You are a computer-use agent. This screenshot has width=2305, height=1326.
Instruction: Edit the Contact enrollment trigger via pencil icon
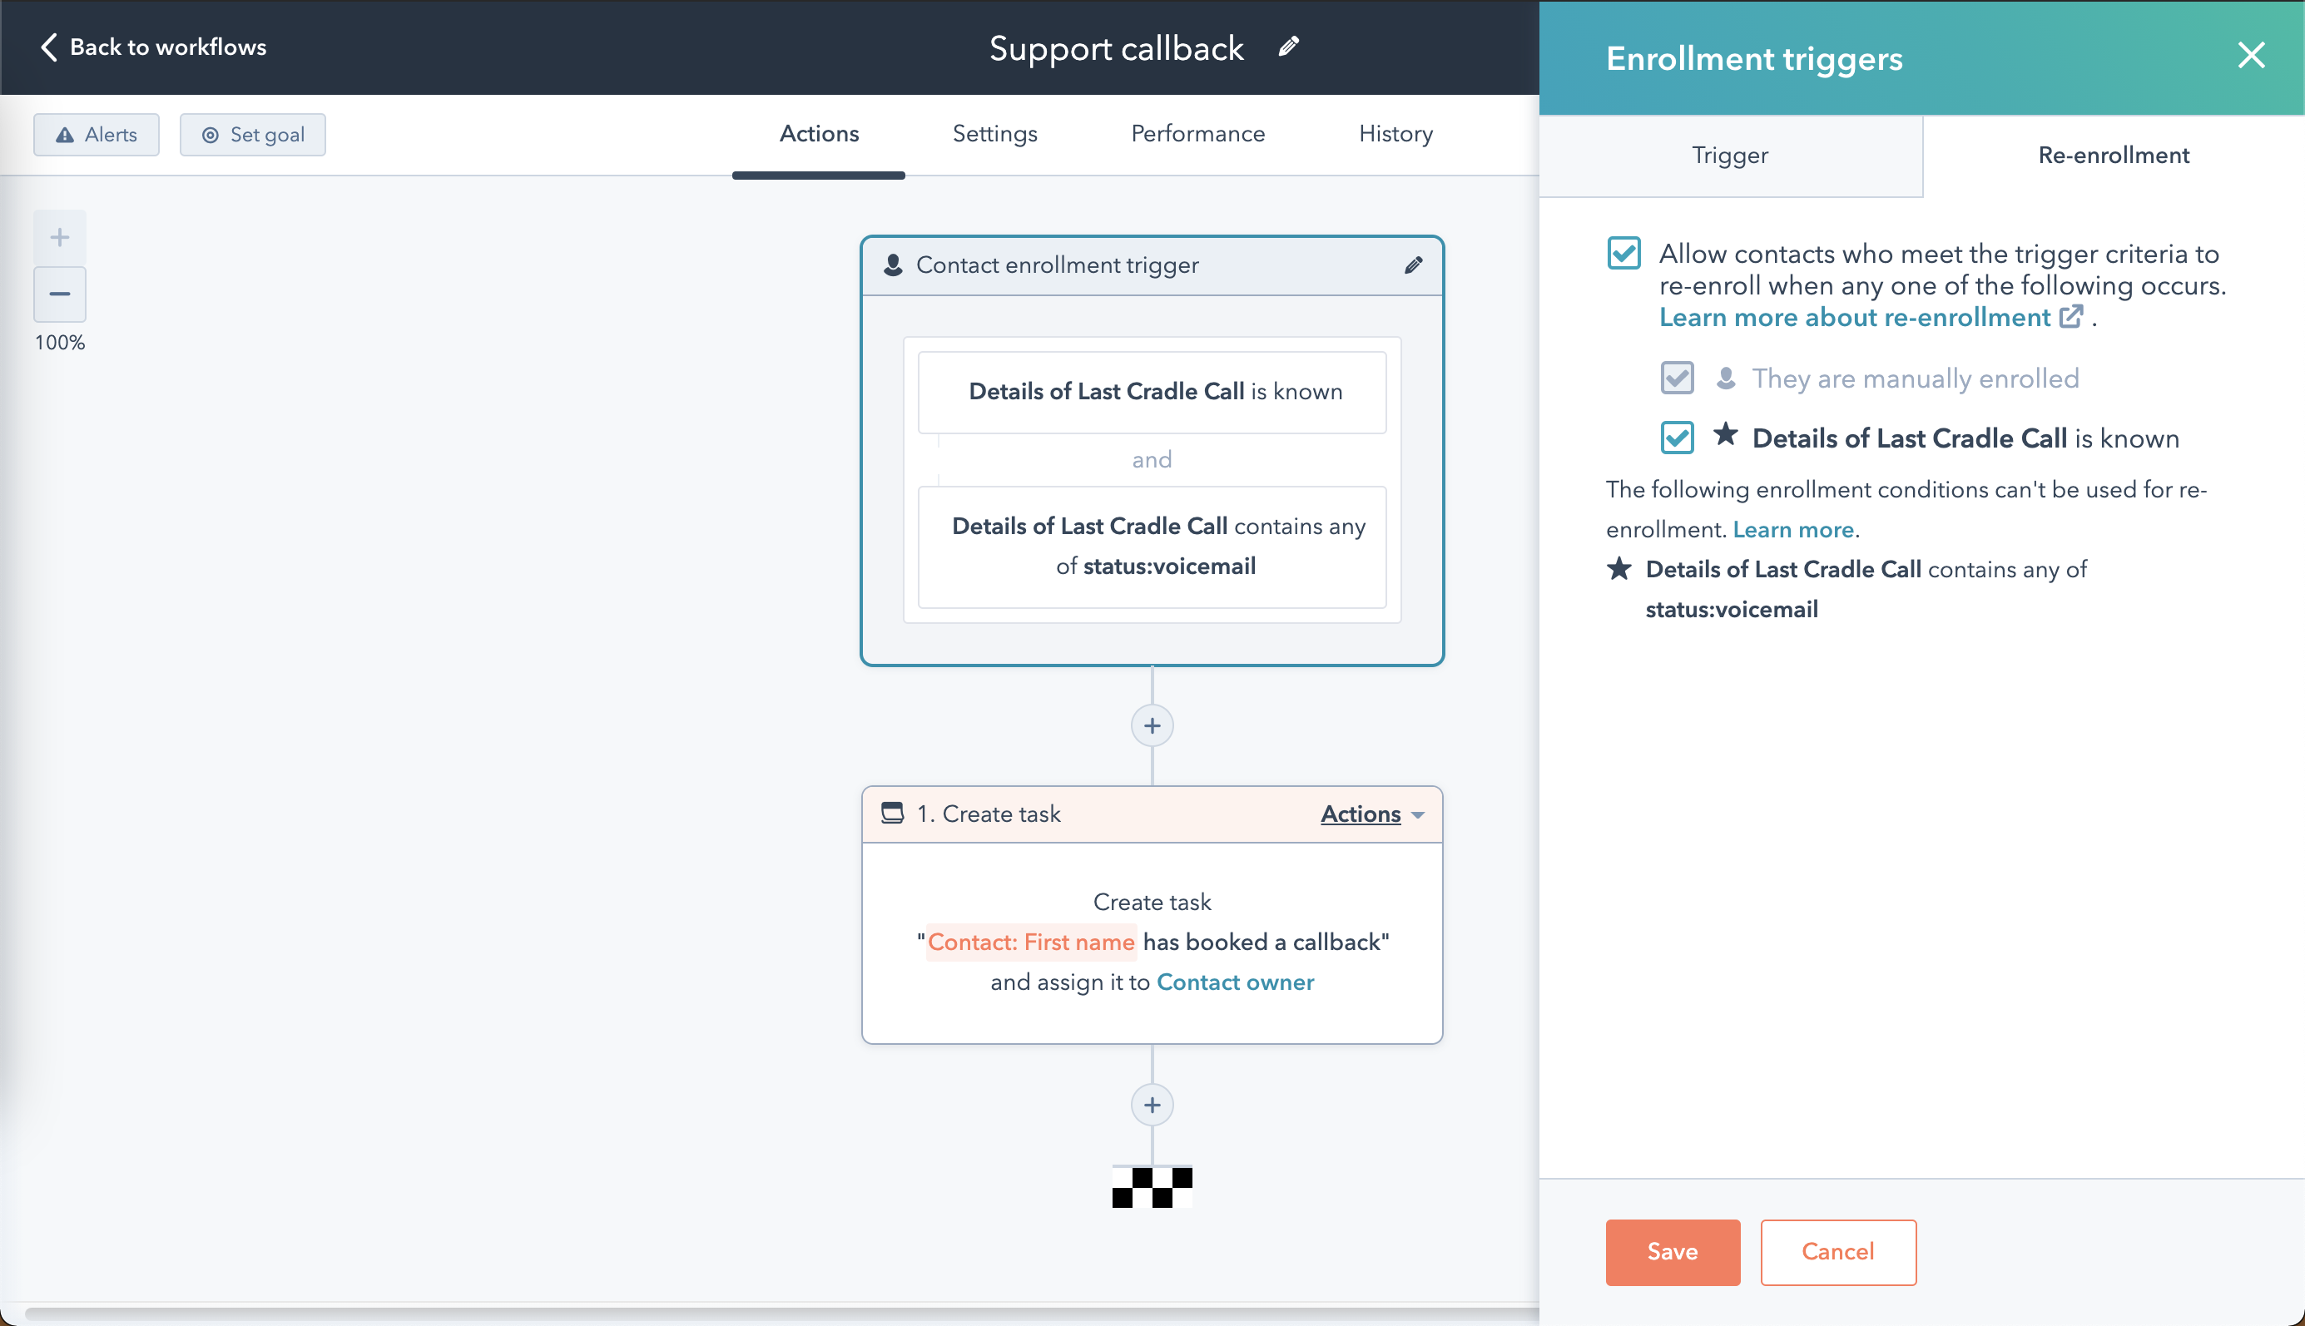[1412, 265]
